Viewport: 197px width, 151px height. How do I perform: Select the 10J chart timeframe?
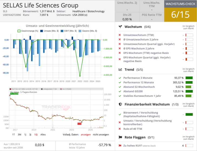coord(36,135)
